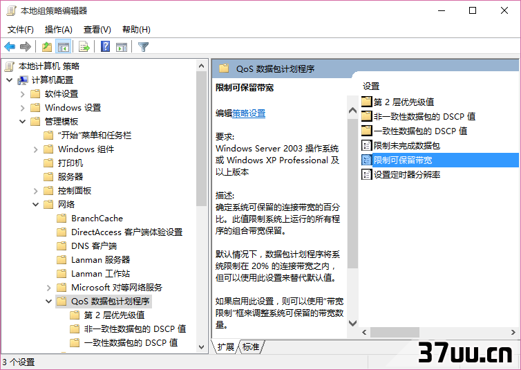The image size is (521, 370).
Task: Open the 文件(F) menu
Action: point(20,30)
